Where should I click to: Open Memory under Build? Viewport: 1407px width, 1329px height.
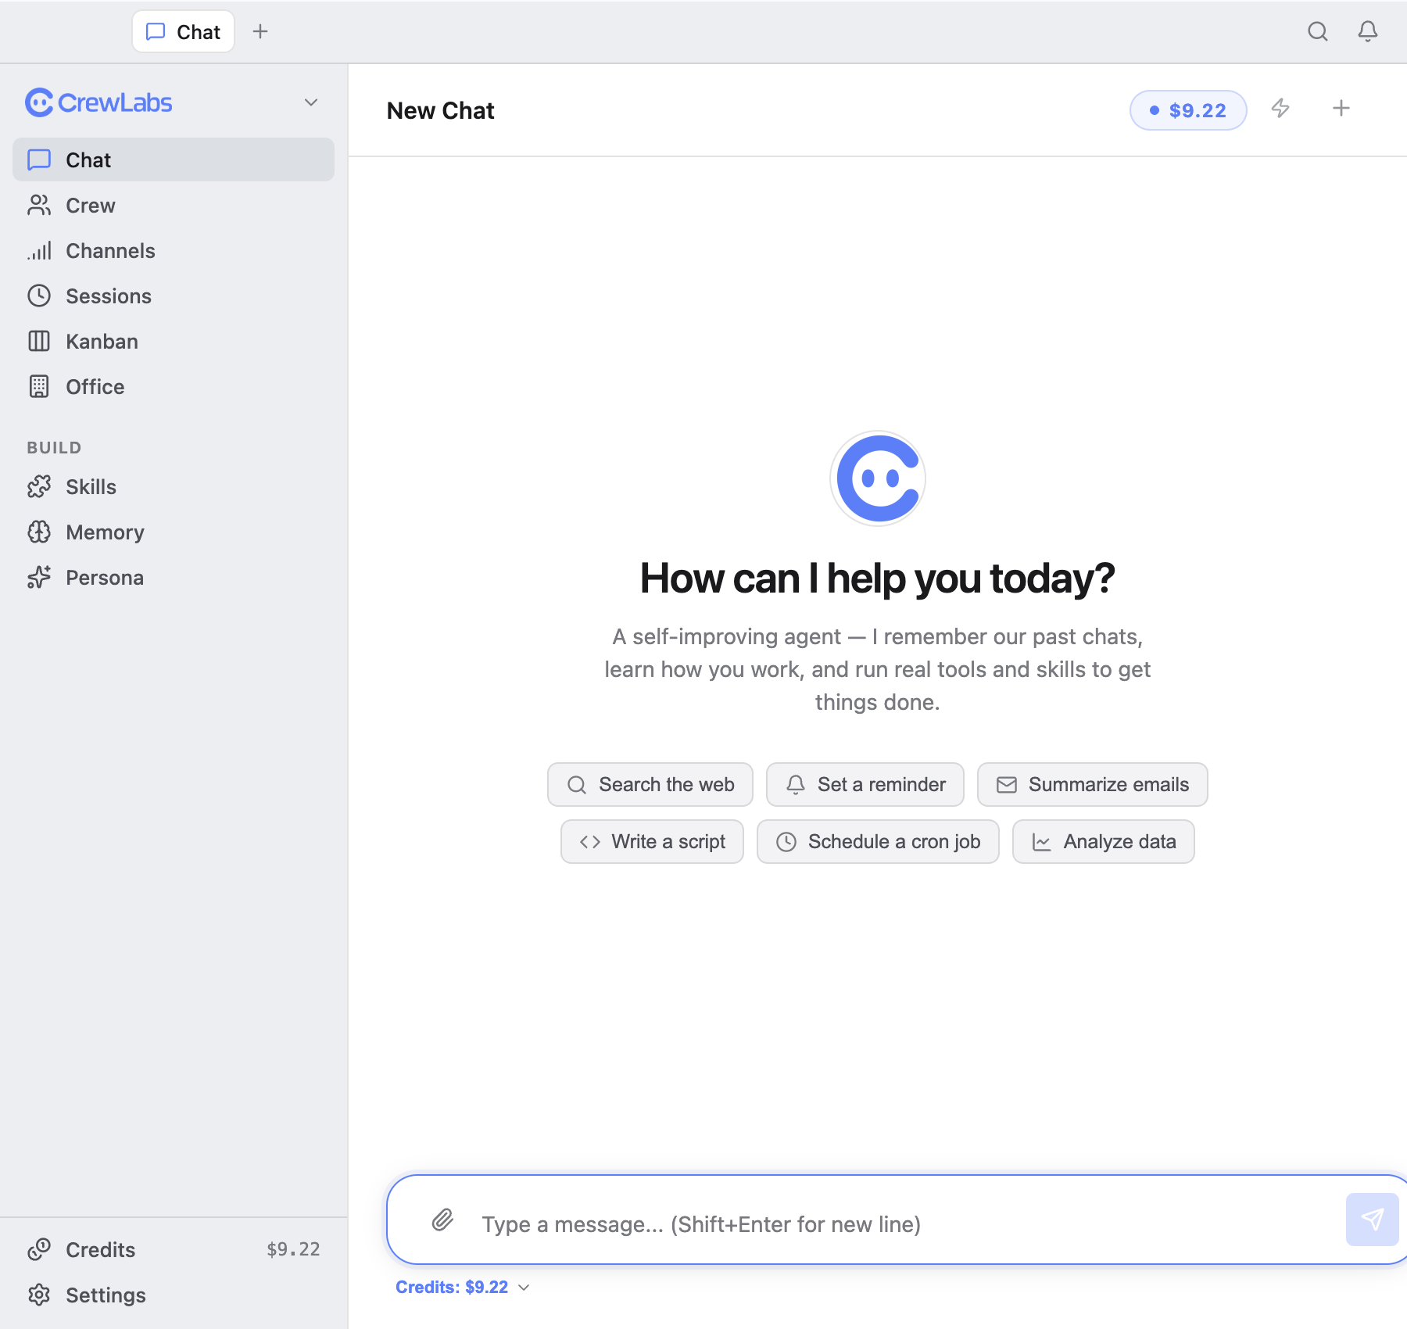click(x=174, y=532)
